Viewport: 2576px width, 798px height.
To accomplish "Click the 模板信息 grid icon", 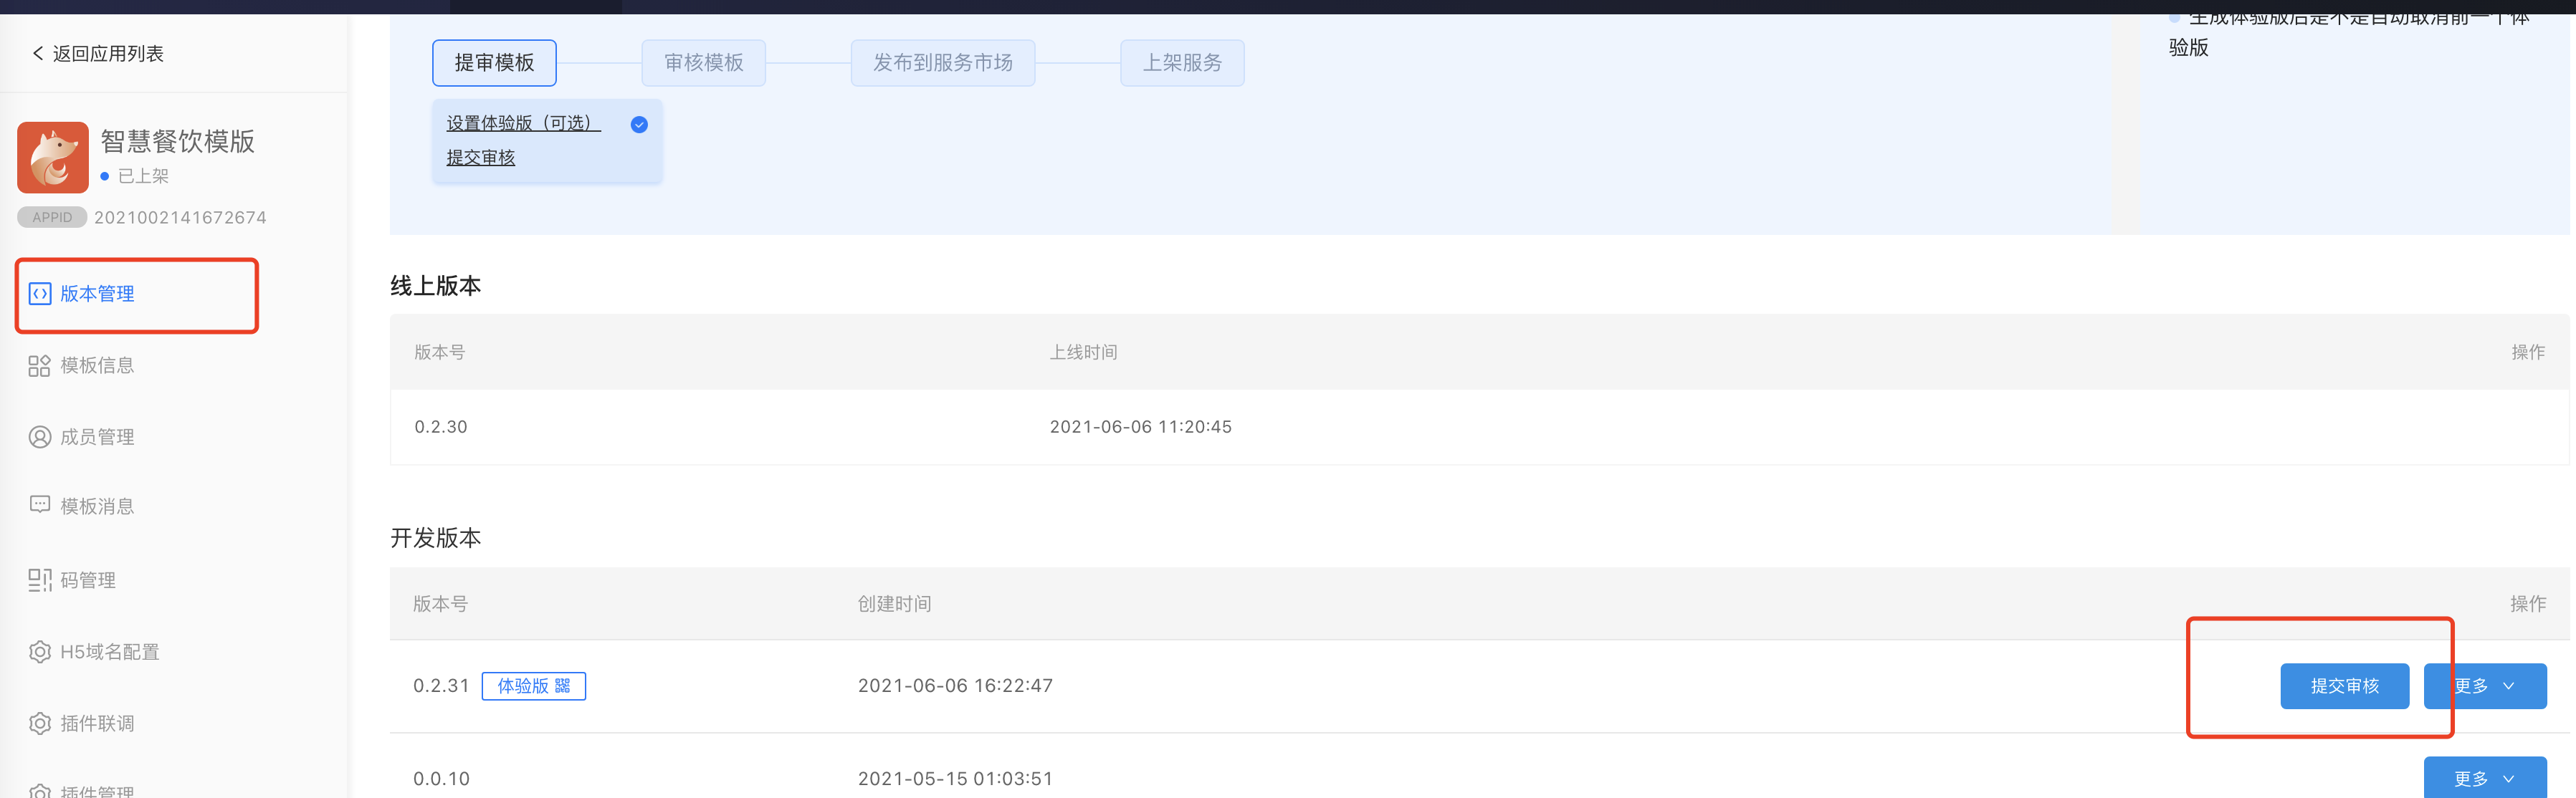I will (40, 366).
